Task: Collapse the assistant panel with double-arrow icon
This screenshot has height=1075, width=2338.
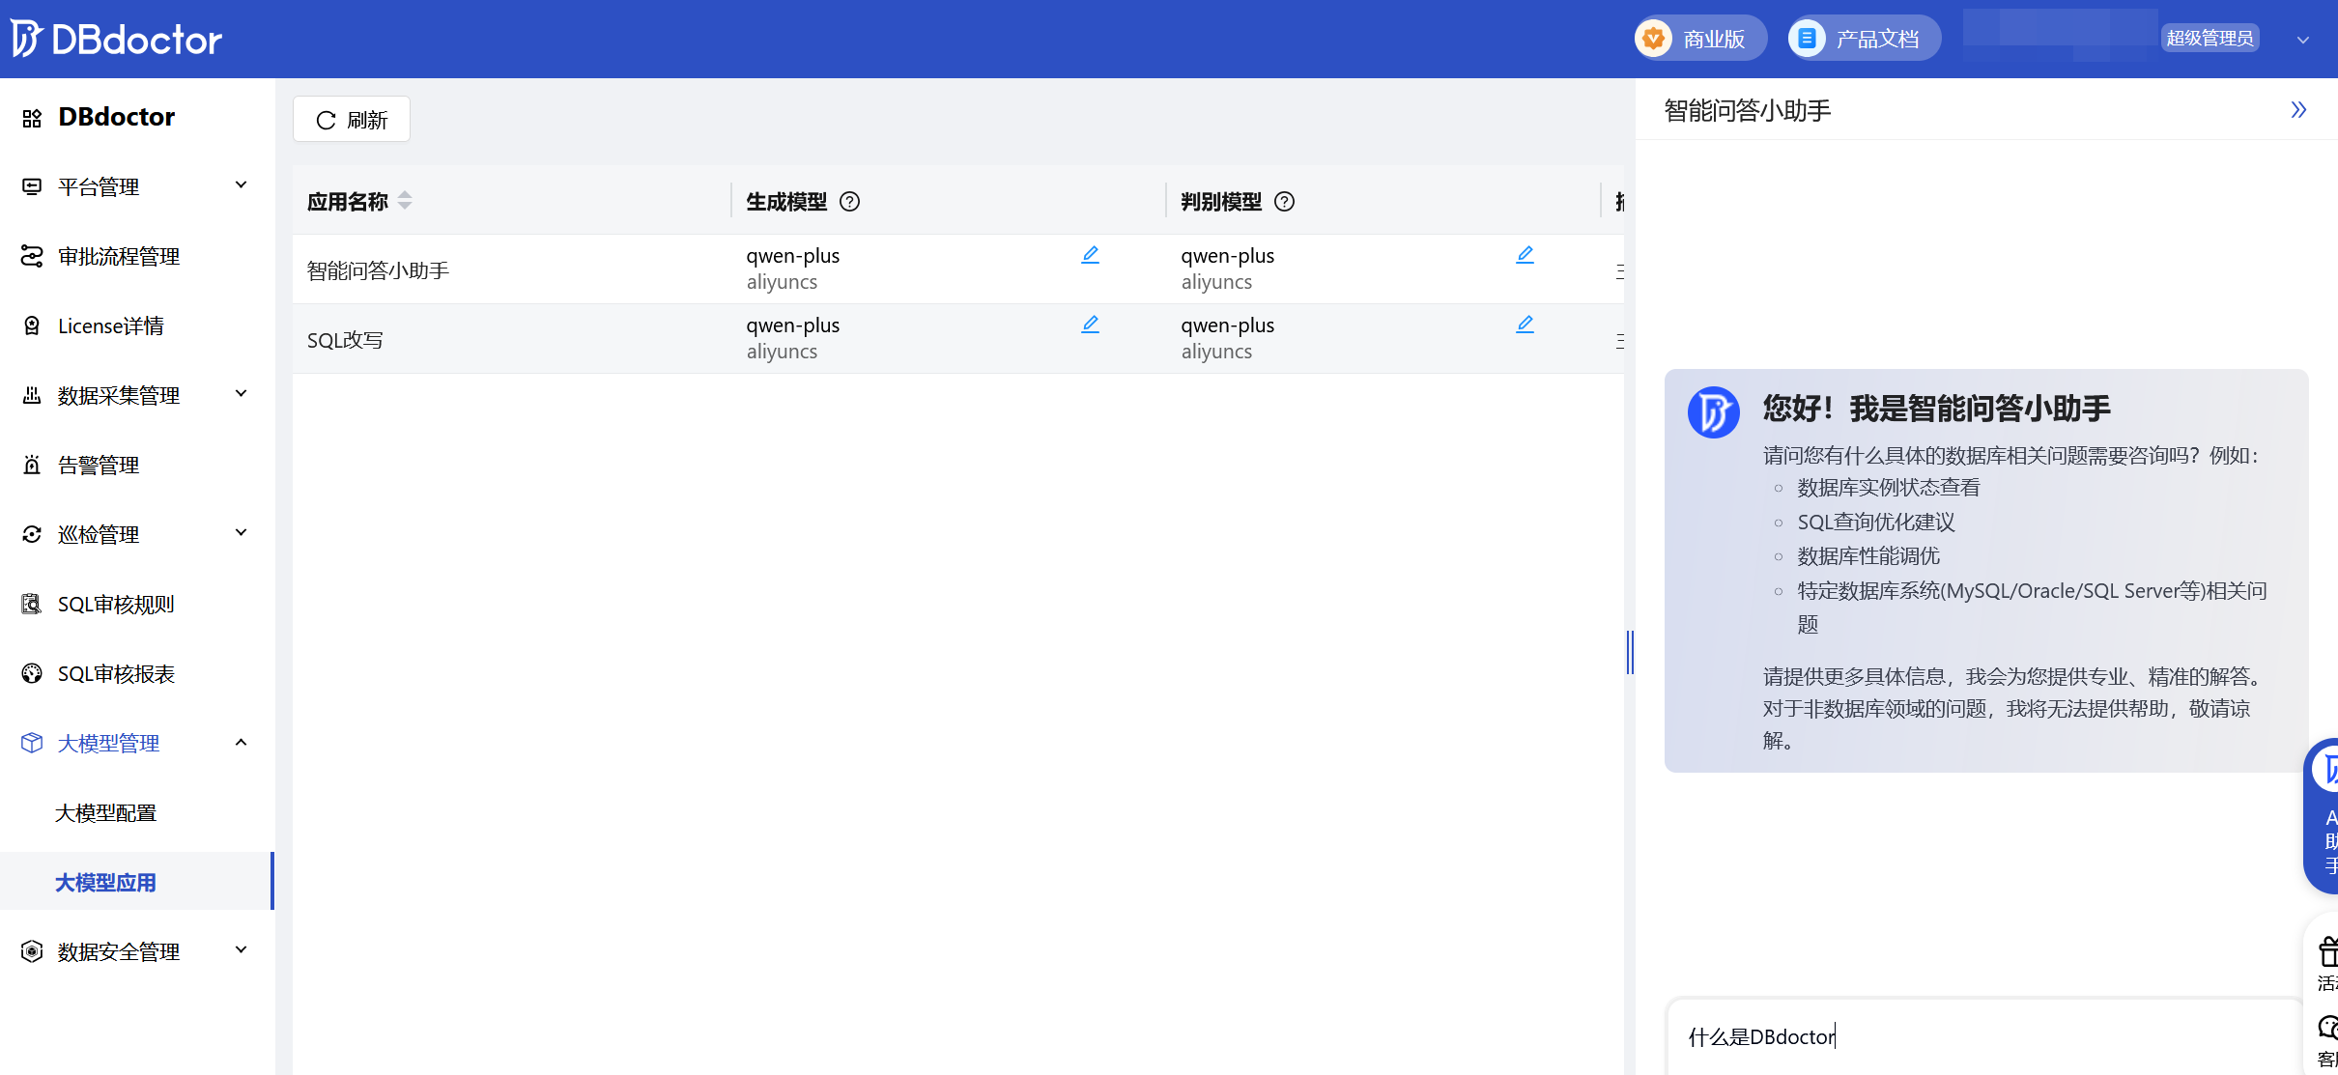Action: (2298, 110)
